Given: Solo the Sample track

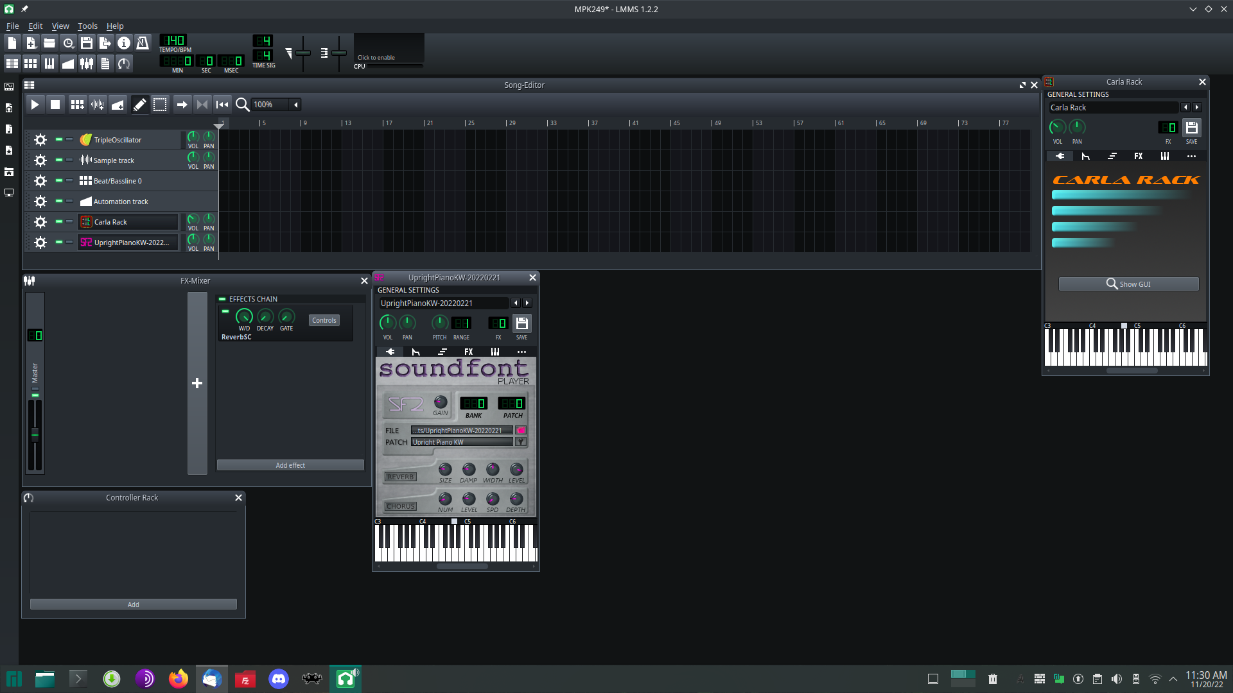Looking at the screenshot, I should tap(69, 160).
